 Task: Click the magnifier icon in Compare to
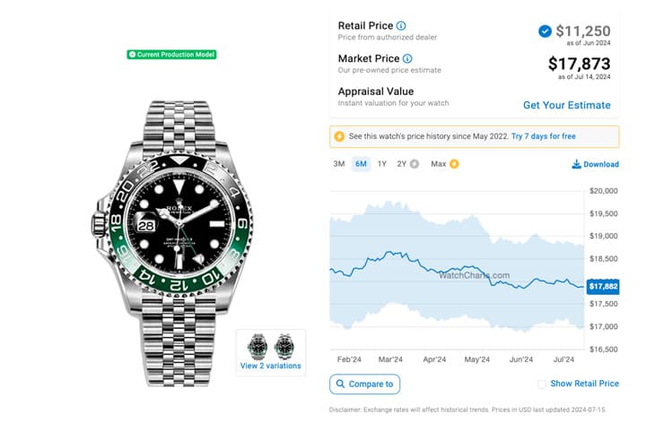pos(339,384)
